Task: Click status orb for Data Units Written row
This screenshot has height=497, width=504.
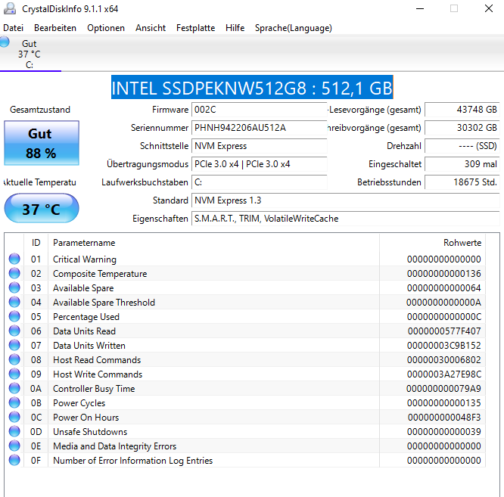Action: point(14,345)
